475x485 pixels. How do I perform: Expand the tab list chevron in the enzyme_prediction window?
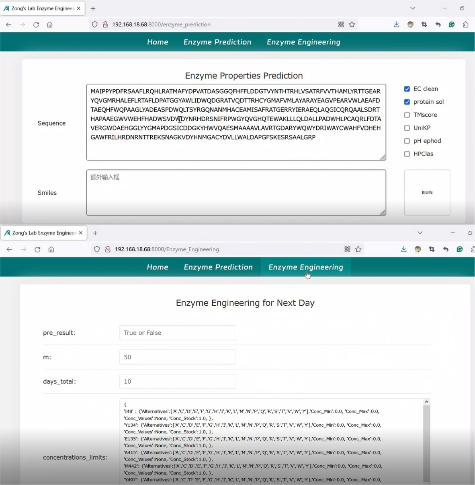pos(412,8)
